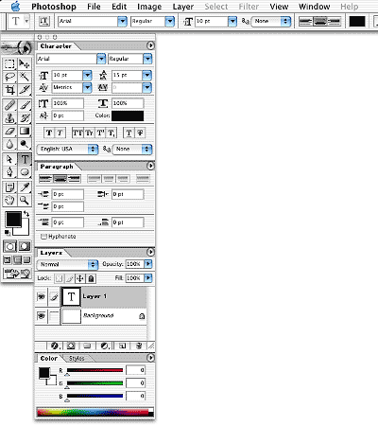
Task: Enable the Hyphenate checkbox
Action: [x=43, y=237]
